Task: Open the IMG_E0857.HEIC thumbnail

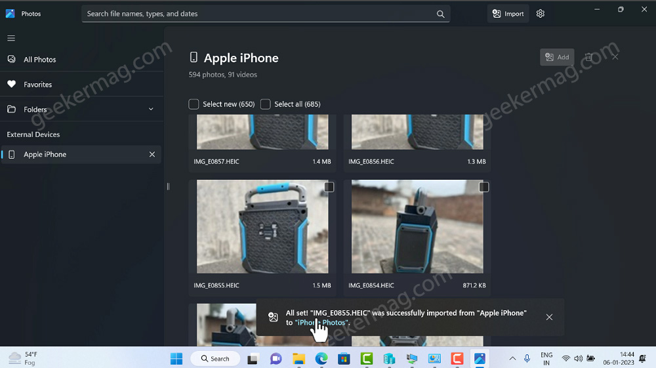Action: 262,132
